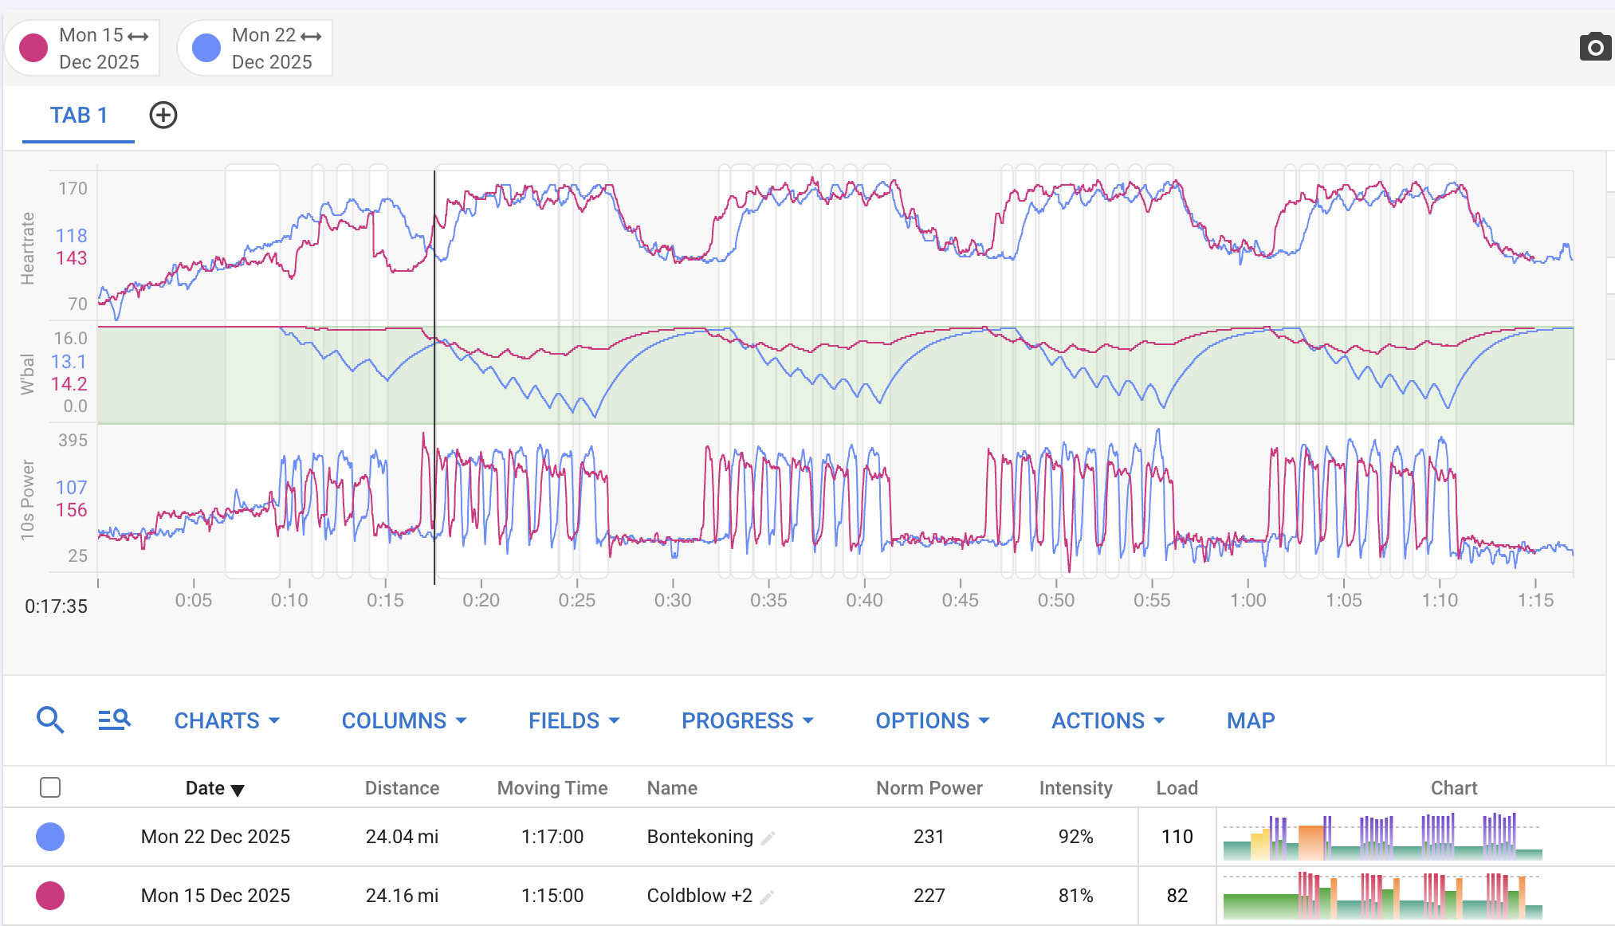Click the camera screenshot icon
The height and width of the screenshot is (926, 1615).
click(x=1594, y=48)
